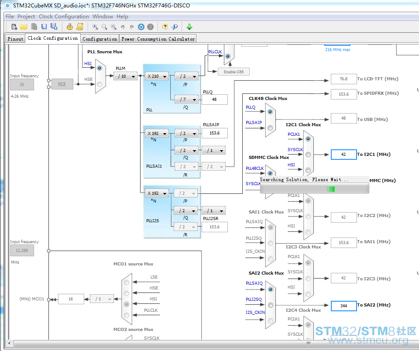
Task: Select PCLK1 in I2C1 Clock Mux
Action: [308, 139]
